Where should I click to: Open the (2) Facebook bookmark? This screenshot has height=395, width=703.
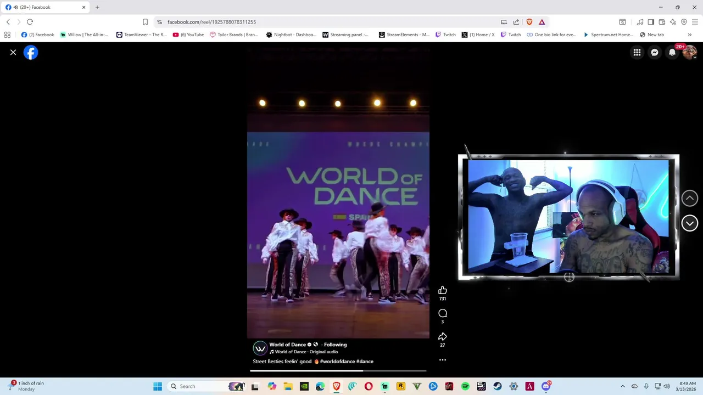[x=37, y=35]
